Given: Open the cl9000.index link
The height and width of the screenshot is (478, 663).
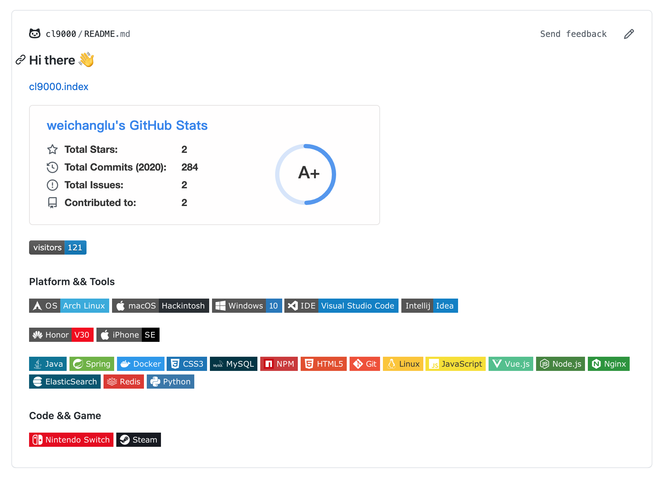Looking at the screenshot, I should pos(58,87).
